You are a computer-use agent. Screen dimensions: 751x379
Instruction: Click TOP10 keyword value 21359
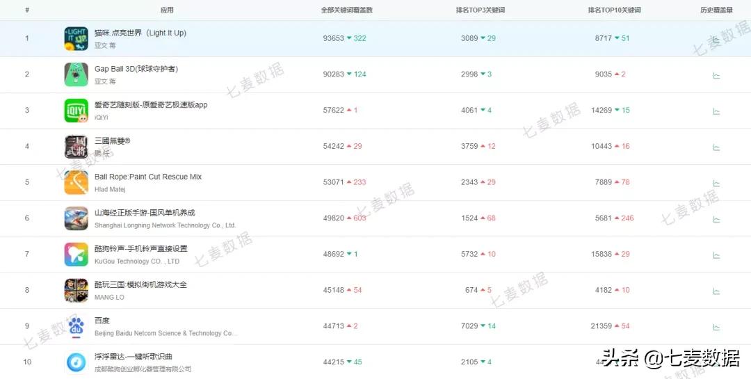[601, 326]
